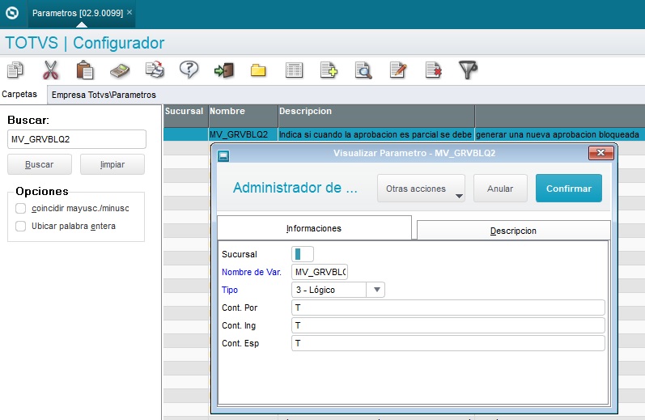Click the Anular button
This screenshot has height=420, width=645.
500,189
